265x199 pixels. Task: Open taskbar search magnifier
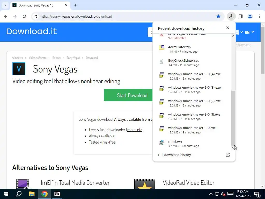(19, 194)
